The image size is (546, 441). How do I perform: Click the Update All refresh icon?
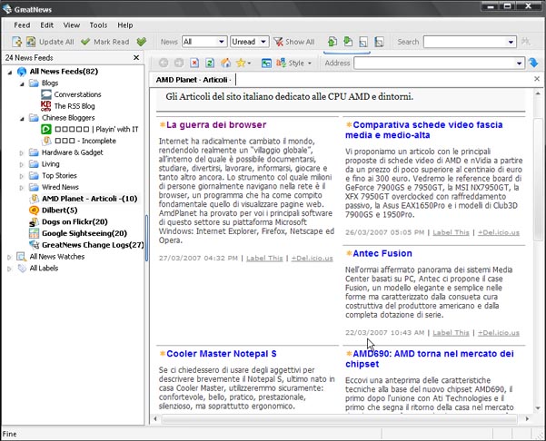point(31,42)
